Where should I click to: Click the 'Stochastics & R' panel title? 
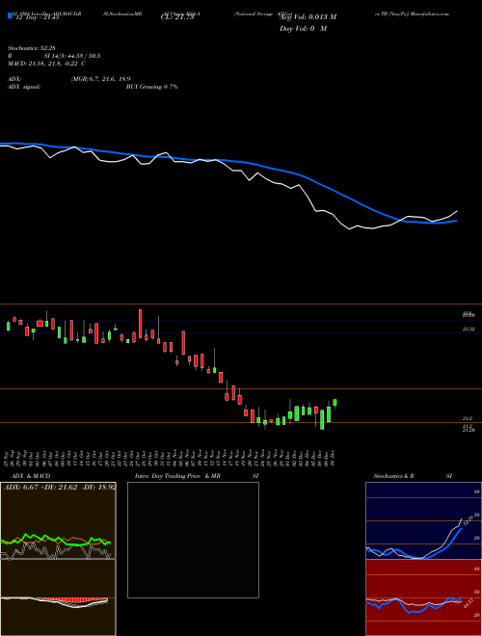tap(393, 476)
